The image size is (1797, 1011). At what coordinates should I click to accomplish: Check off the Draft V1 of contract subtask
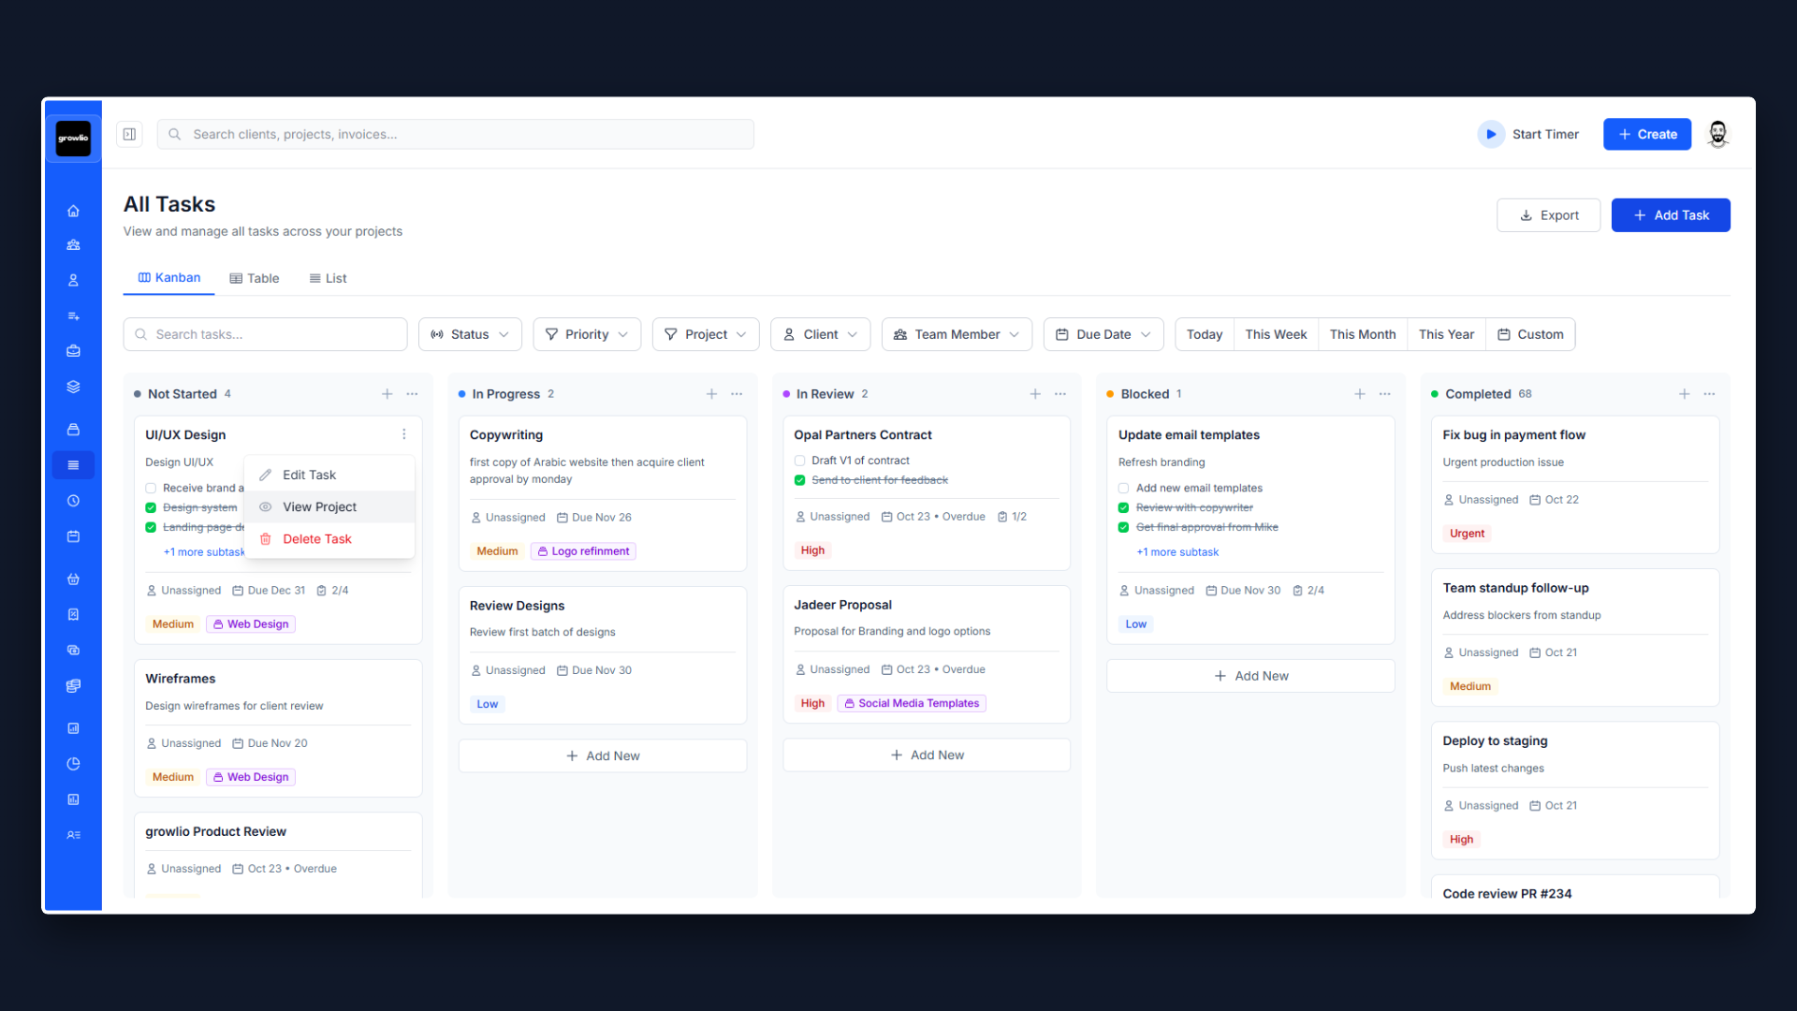point(799,460)
